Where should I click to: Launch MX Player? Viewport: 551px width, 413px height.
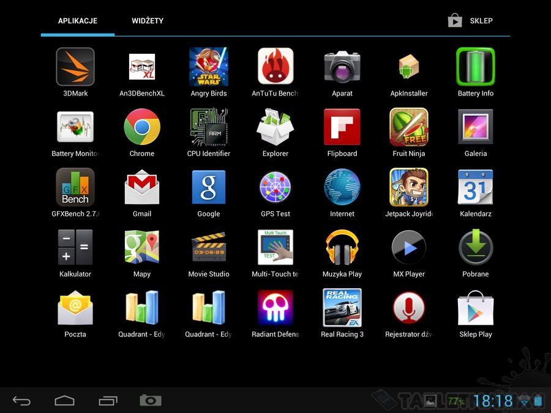(409, 248)
